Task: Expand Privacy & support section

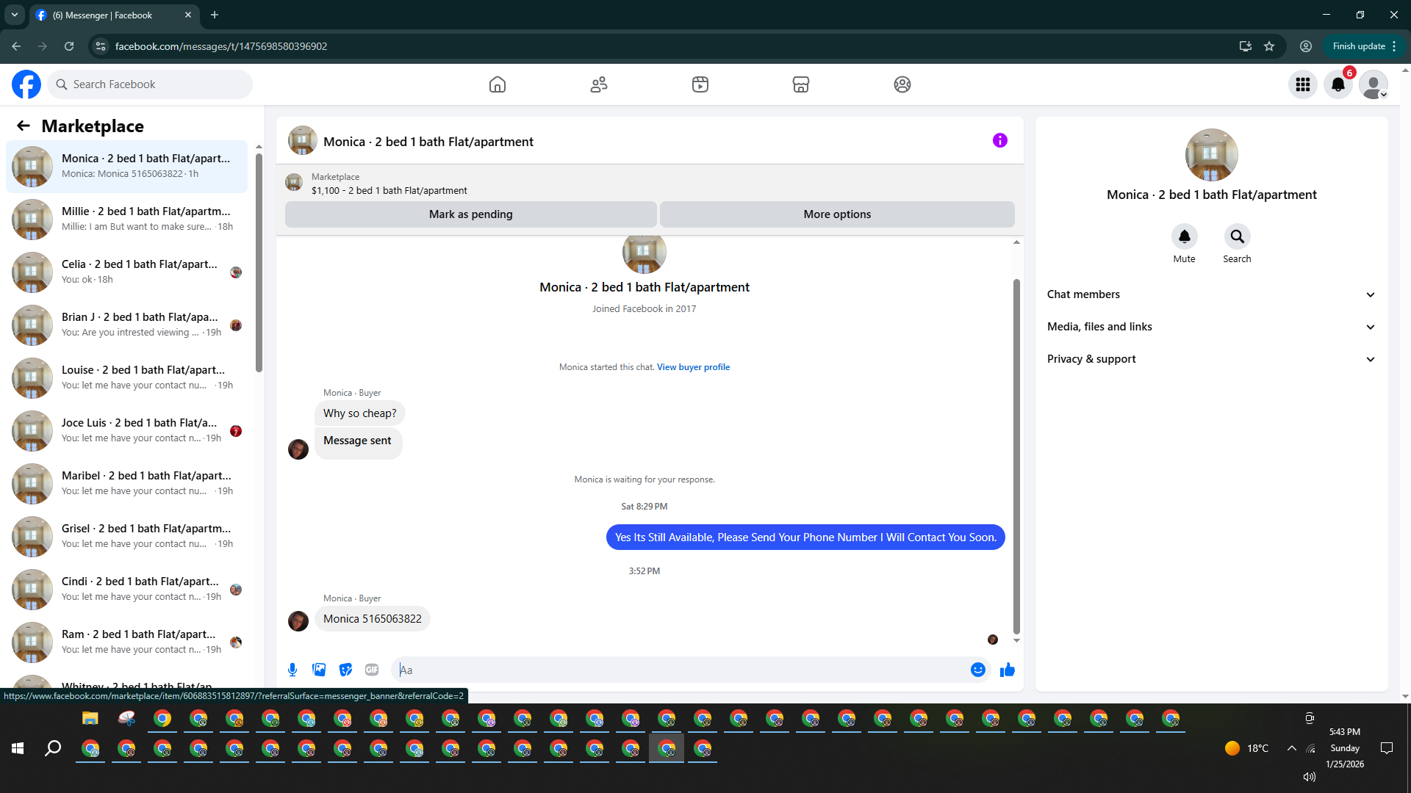Action: click(1211, 359)
